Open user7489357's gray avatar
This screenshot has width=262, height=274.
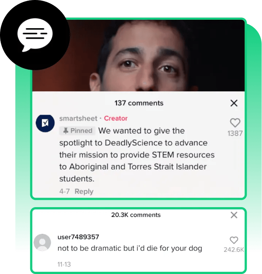tap(42, 242)
